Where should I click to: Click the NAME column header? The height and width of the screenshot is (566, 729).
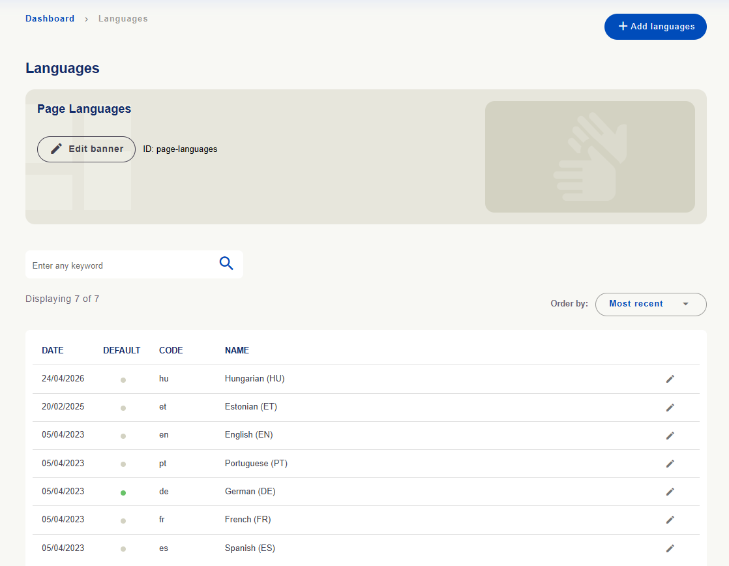237,350
